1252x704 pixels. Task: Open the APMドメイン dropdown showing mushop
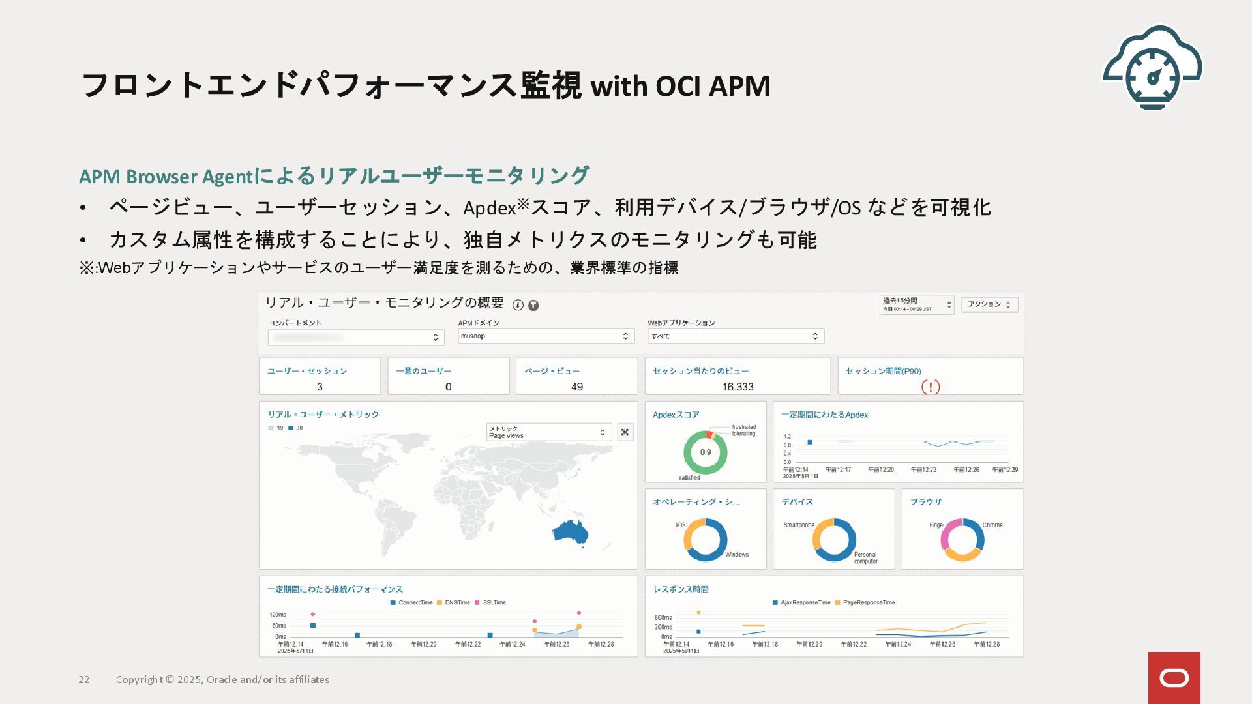546,336
